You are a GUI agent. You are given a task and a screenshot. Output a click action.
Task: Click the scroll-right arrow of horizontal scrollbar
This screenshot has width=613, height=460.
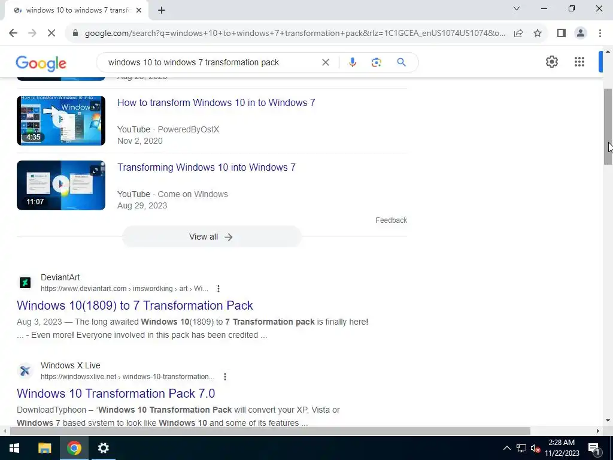tap(598, 431)
